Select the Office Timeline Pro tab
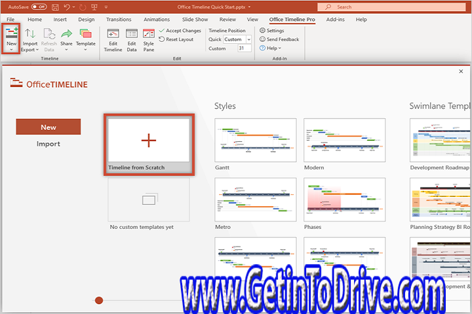 click(292, 20)
